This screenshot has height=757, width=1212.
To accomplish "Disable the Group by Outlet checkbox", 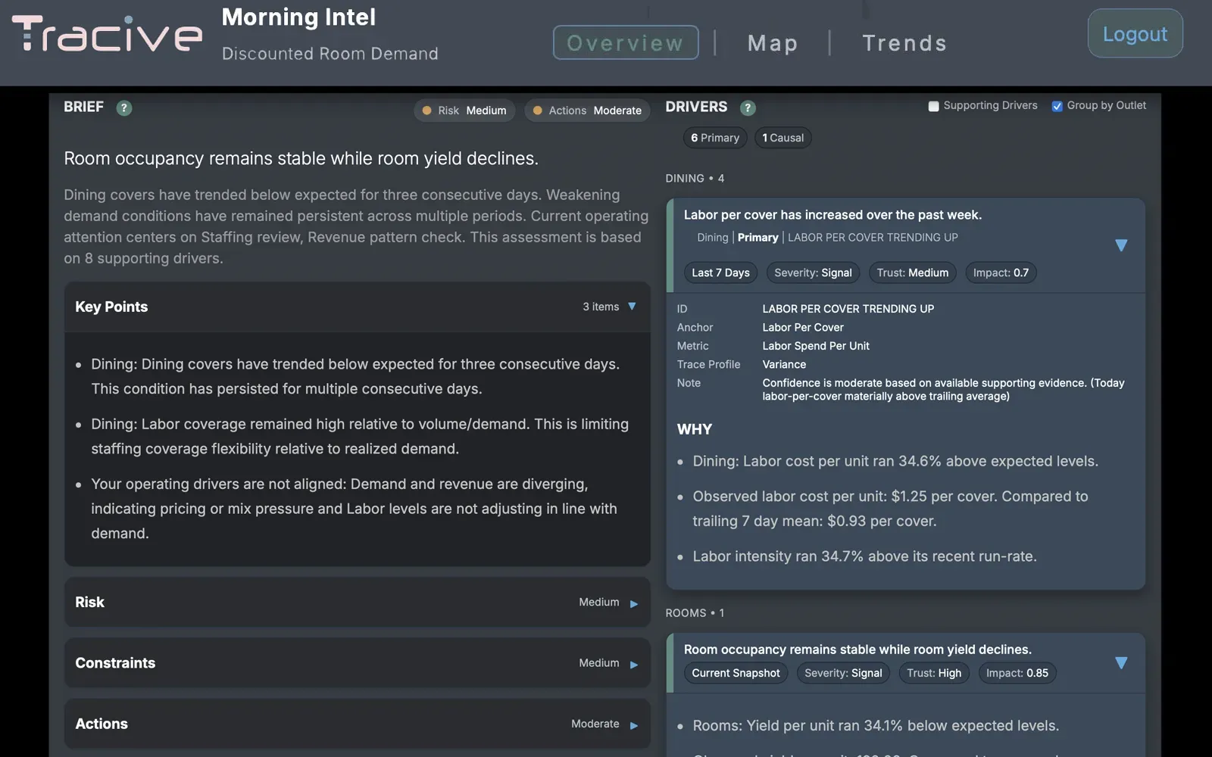I will [1057, 106].
